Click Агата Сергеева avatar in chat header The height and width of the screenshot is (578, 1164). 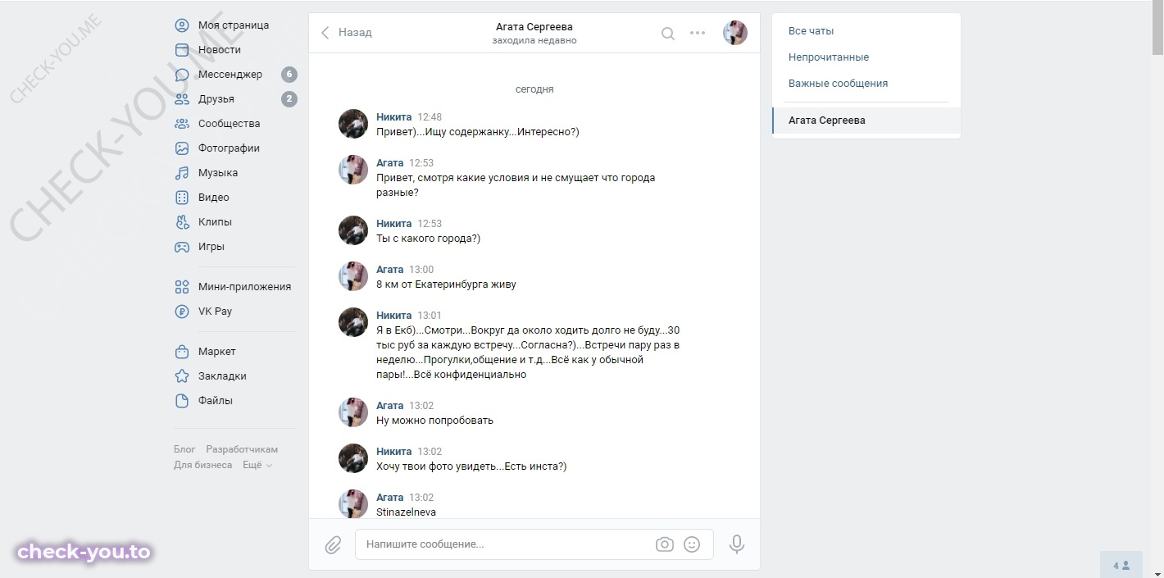pyautogui.click(x=735, y=33)
